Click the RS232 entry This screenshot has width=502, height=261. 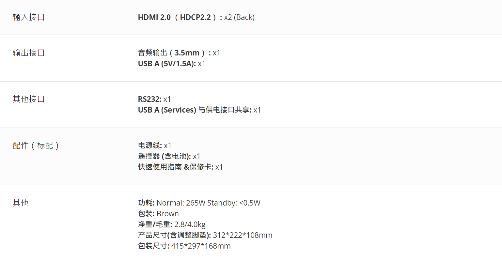coord(154,99)
